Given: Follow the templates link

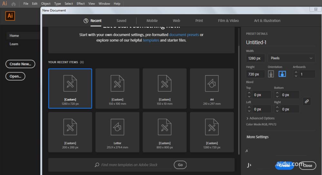Looking at the screenshot, I should [x=151, y=40].
